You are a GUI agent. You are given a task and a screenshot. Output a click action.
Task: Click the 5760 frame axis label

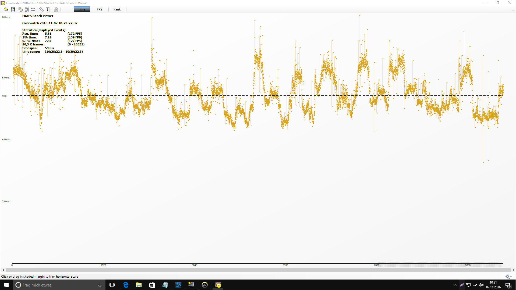click(x=285, y=265)
